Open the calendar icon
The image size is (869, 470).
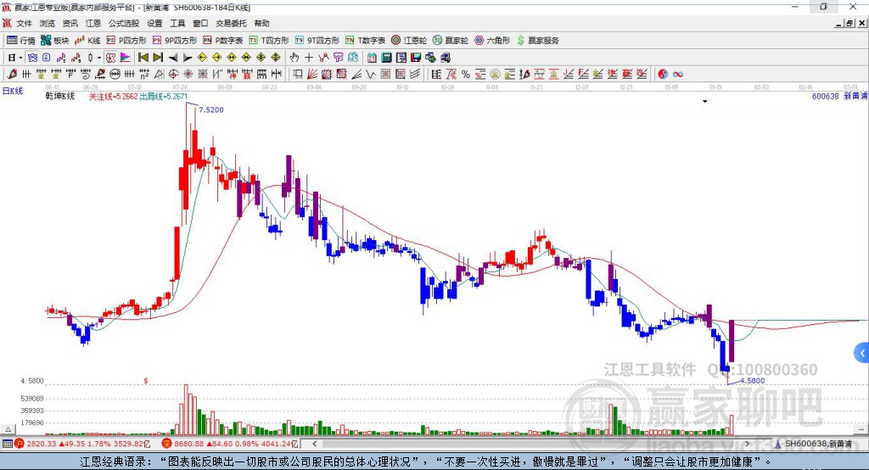tap(372, 58)
